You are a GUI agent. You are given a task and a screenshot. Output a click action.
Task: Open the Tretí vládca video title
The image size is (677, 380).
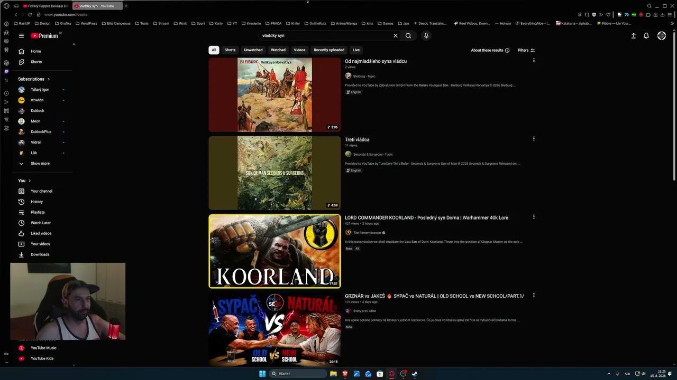(x=357, y=139)
